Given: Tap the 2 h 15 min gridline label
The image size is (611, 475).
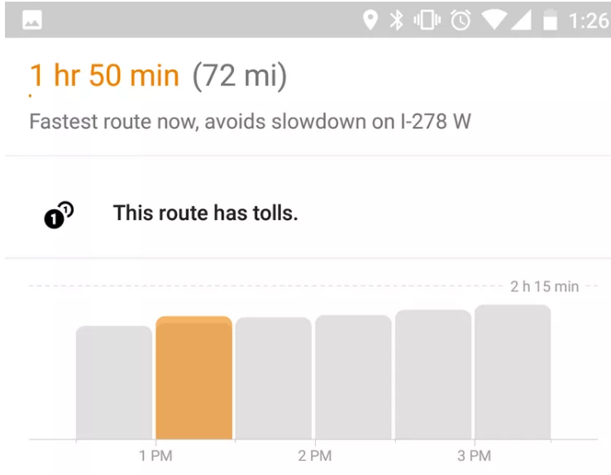Looking at the screenshot, I should 544,286.
